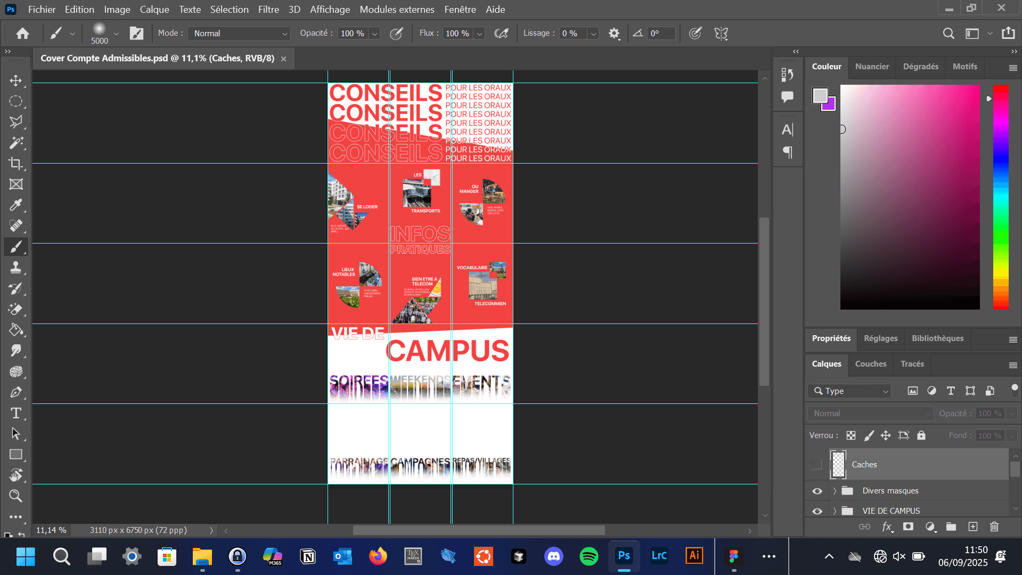Open the brush Mode dropdown

[x=239, y=34]
